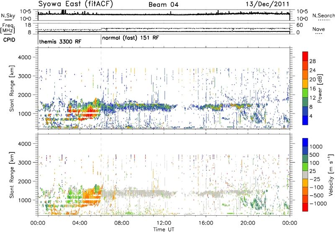
Task: Click the 'Slant Range [km]' label of velocity panel
Action: point(12,175)
